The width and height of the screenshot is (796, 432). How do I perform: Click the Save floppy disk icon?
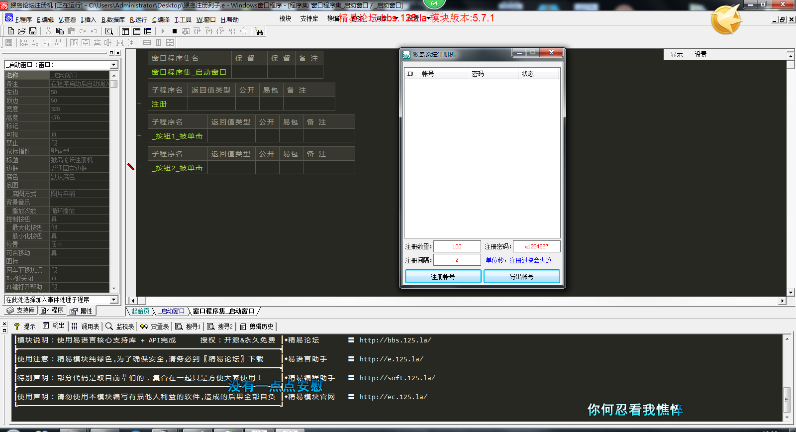point(33,31)
